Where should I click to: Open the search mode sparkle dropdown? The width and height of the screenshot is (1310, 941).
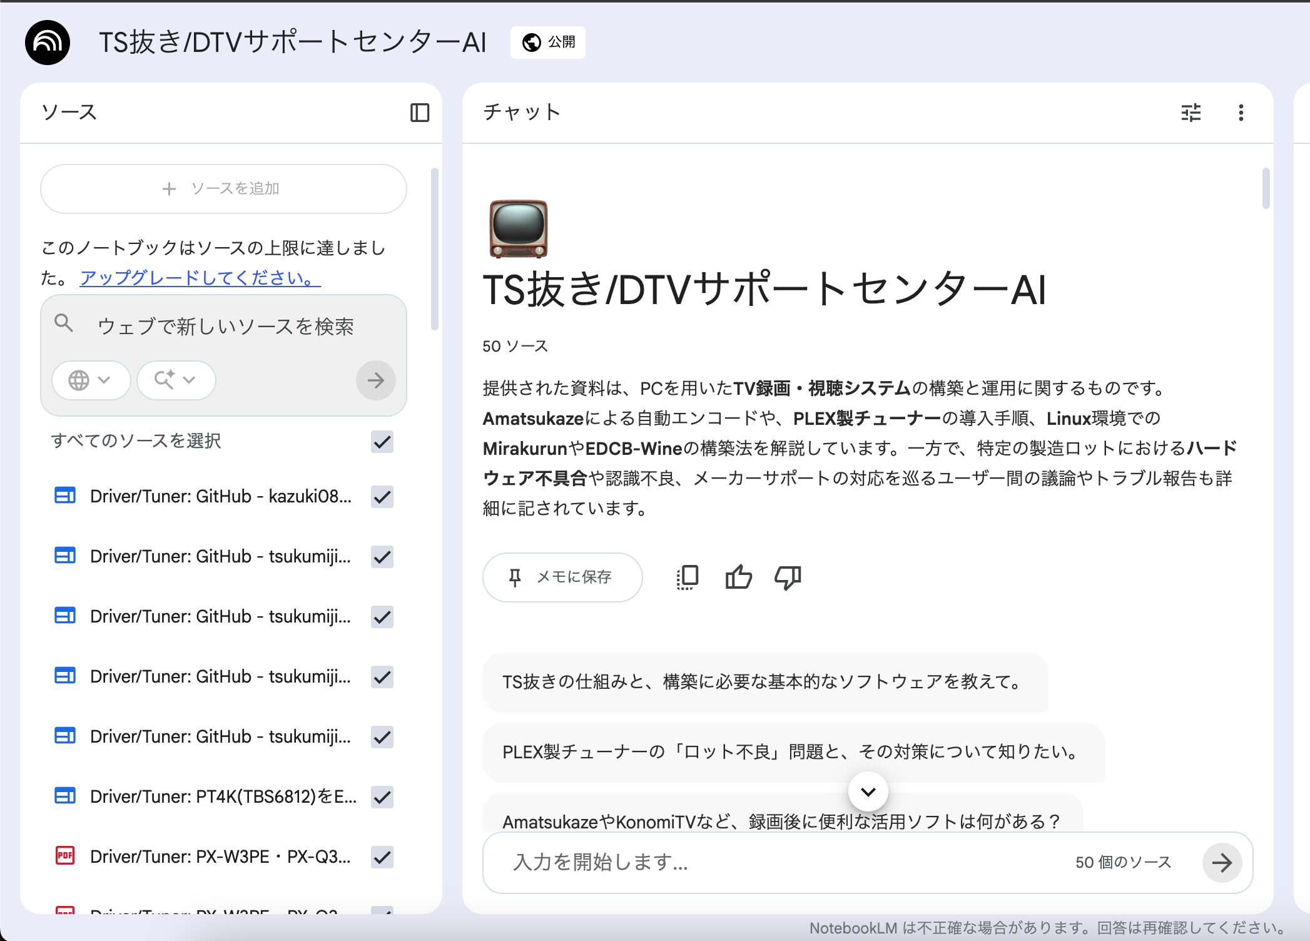click(176, 380)
